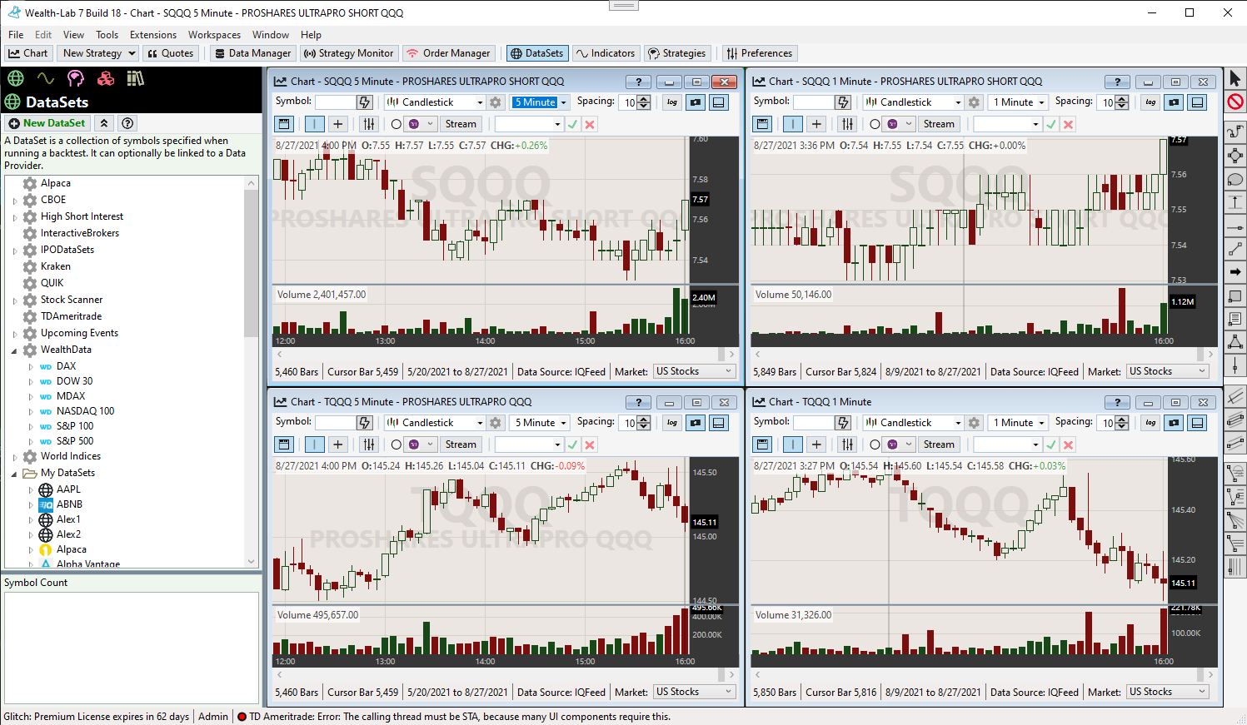Image resolution: width=1247 pixels, height=725 pixels.
Task: Open the Indicators sine-wave sidebar icon
Action: tap(46, 78)
